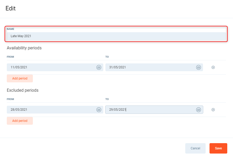The height and width of the screenshot is (159, 233).
Task: Add period under Availability periods
Action: tap(20, 78)
